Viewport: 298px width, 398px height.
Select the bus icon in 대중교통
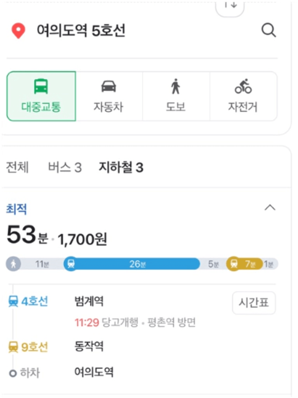[41, 87]
